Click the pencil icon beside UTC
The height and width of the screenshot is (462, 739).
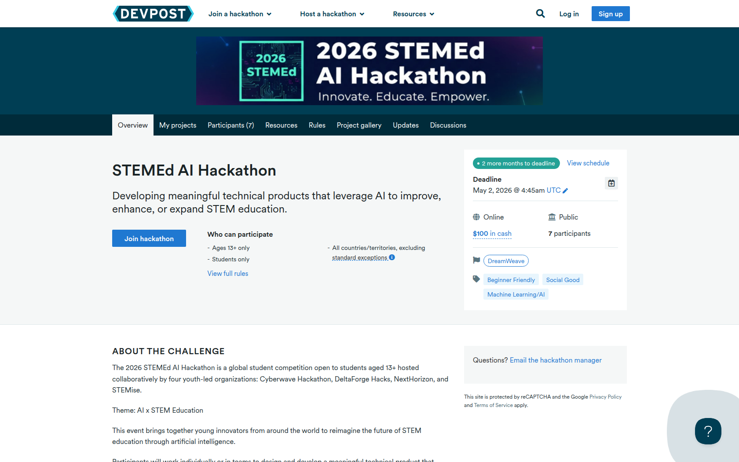coord(565,191)
